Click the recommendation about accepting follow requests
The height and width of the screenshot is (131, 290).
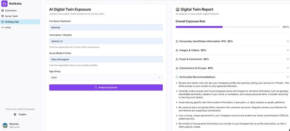233,109
